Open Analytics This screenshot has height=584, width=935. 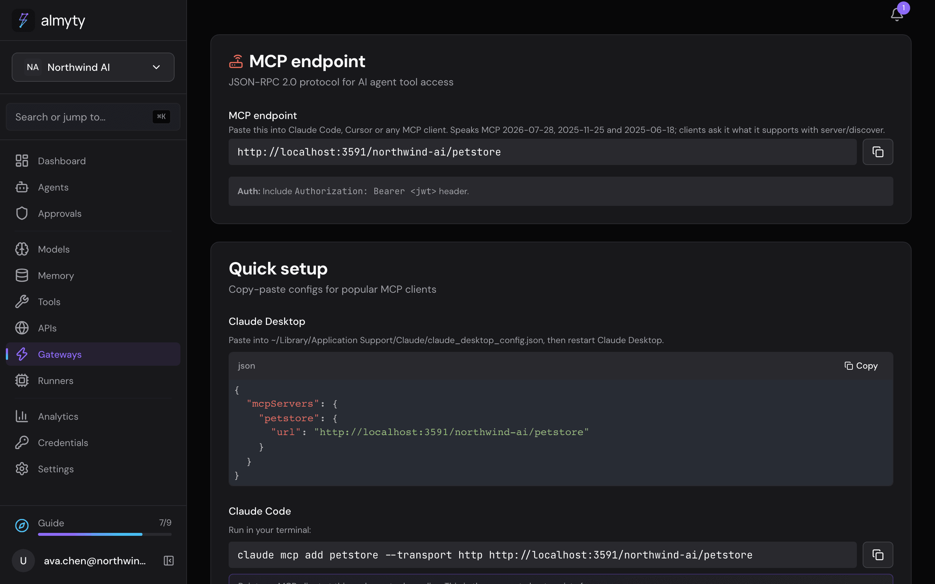[93, 416]
